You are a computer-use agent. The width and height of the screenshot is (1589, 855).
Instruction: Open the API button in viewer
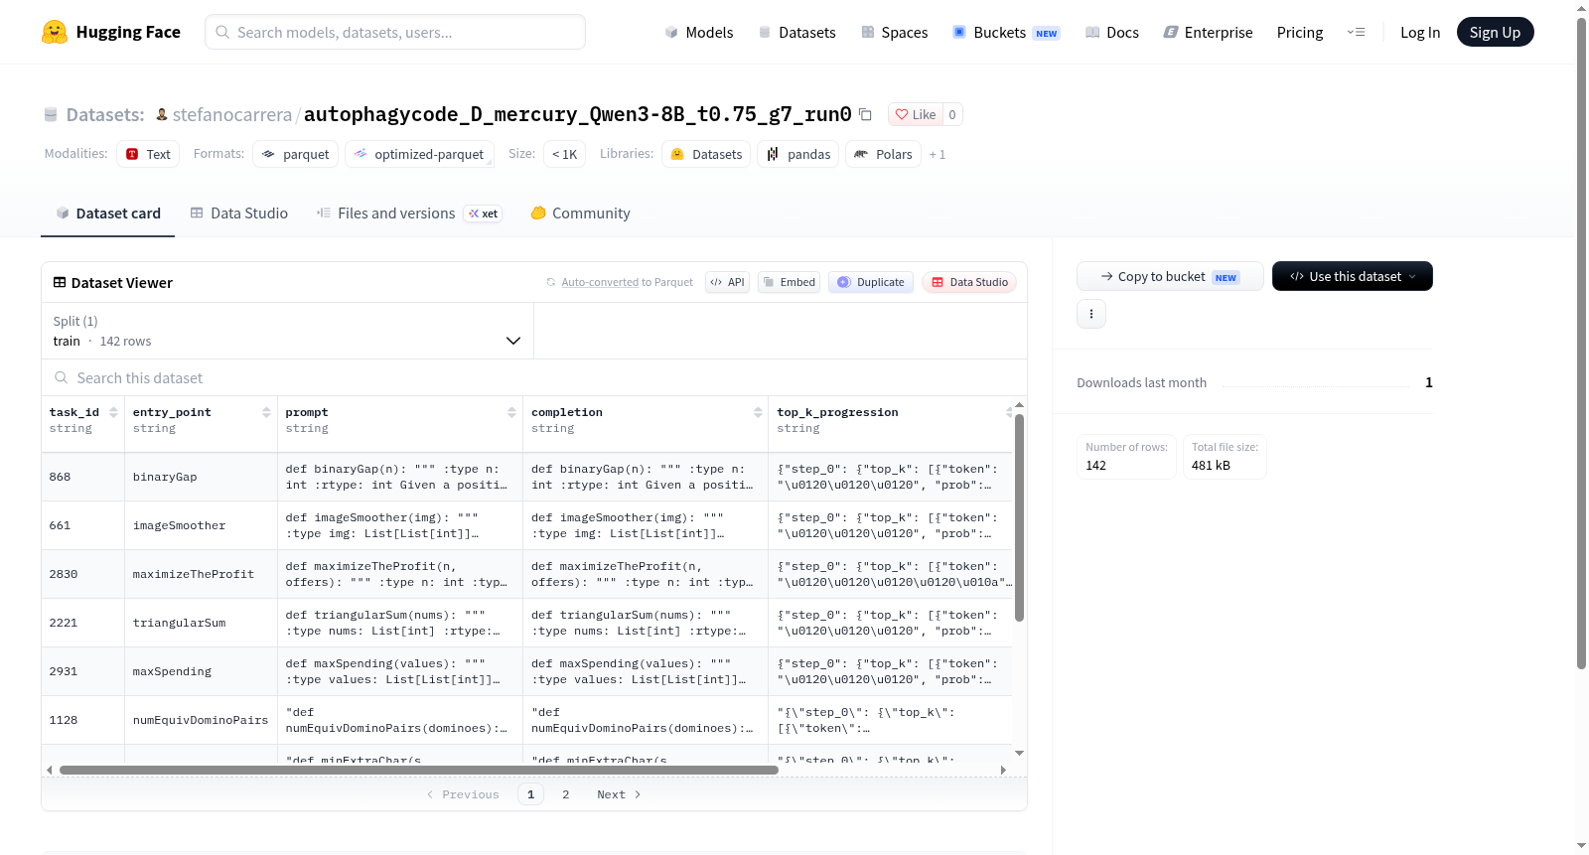pos(727,282)
